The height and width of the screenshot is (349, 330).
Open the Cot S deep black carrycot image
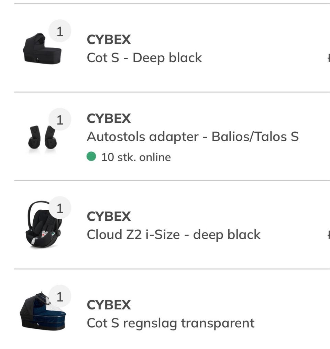point(41,49)
